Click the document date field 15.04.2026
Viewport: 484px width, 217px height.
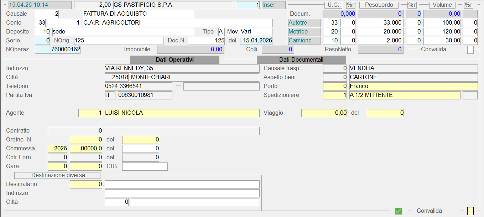[256, 41]
